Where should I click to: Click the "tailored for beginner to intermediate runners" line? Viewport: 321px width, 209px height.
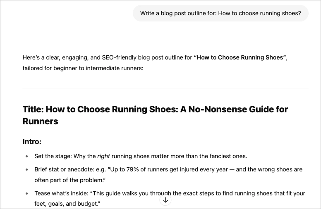point(83,68)
